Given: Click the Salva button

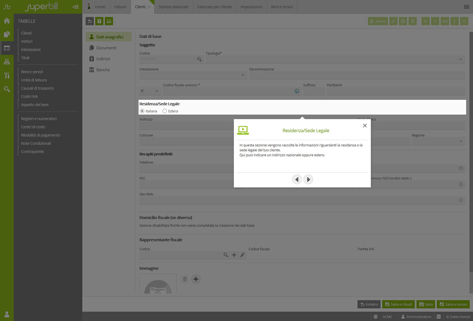Looking at the screenshot, I should point(426,304).
